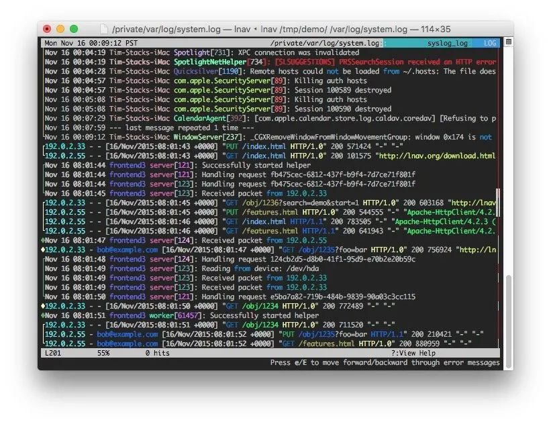Click the green zoom window button

[74, 29]
